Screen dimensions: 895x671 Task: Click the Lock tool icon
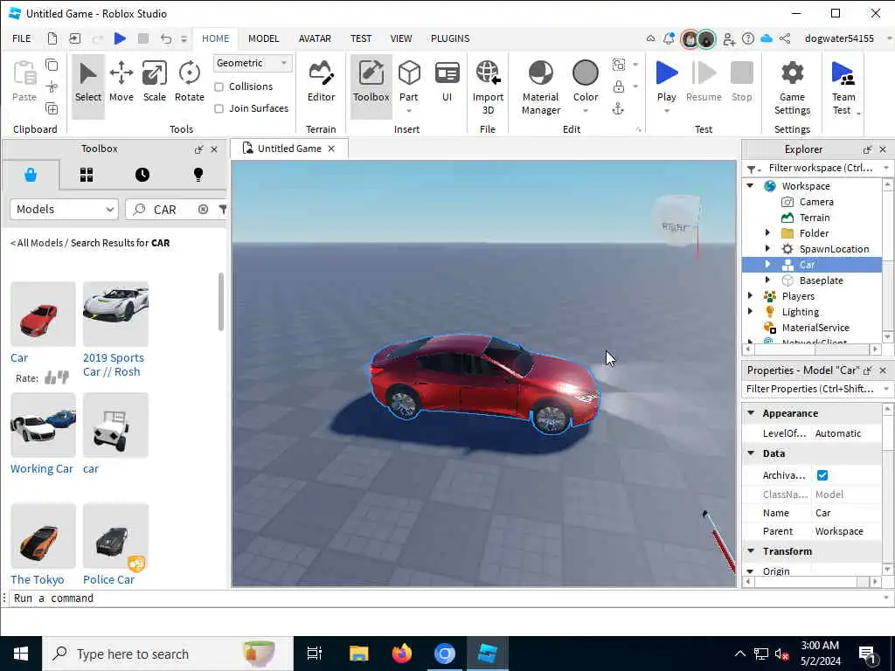(x=618, y=86)
